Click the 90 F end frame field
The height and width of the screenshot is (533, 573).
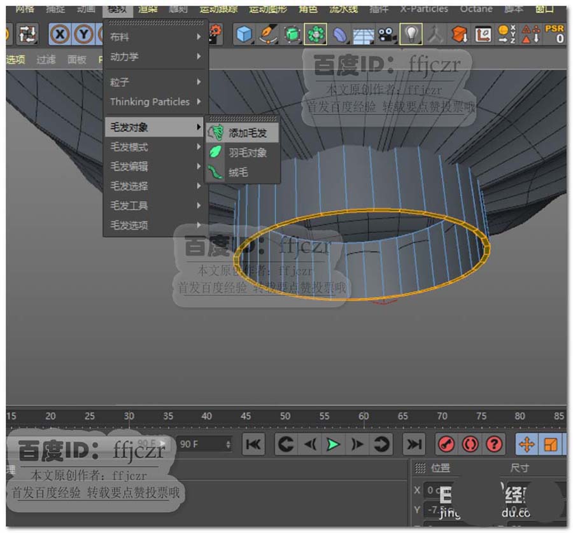pos(204,445)
